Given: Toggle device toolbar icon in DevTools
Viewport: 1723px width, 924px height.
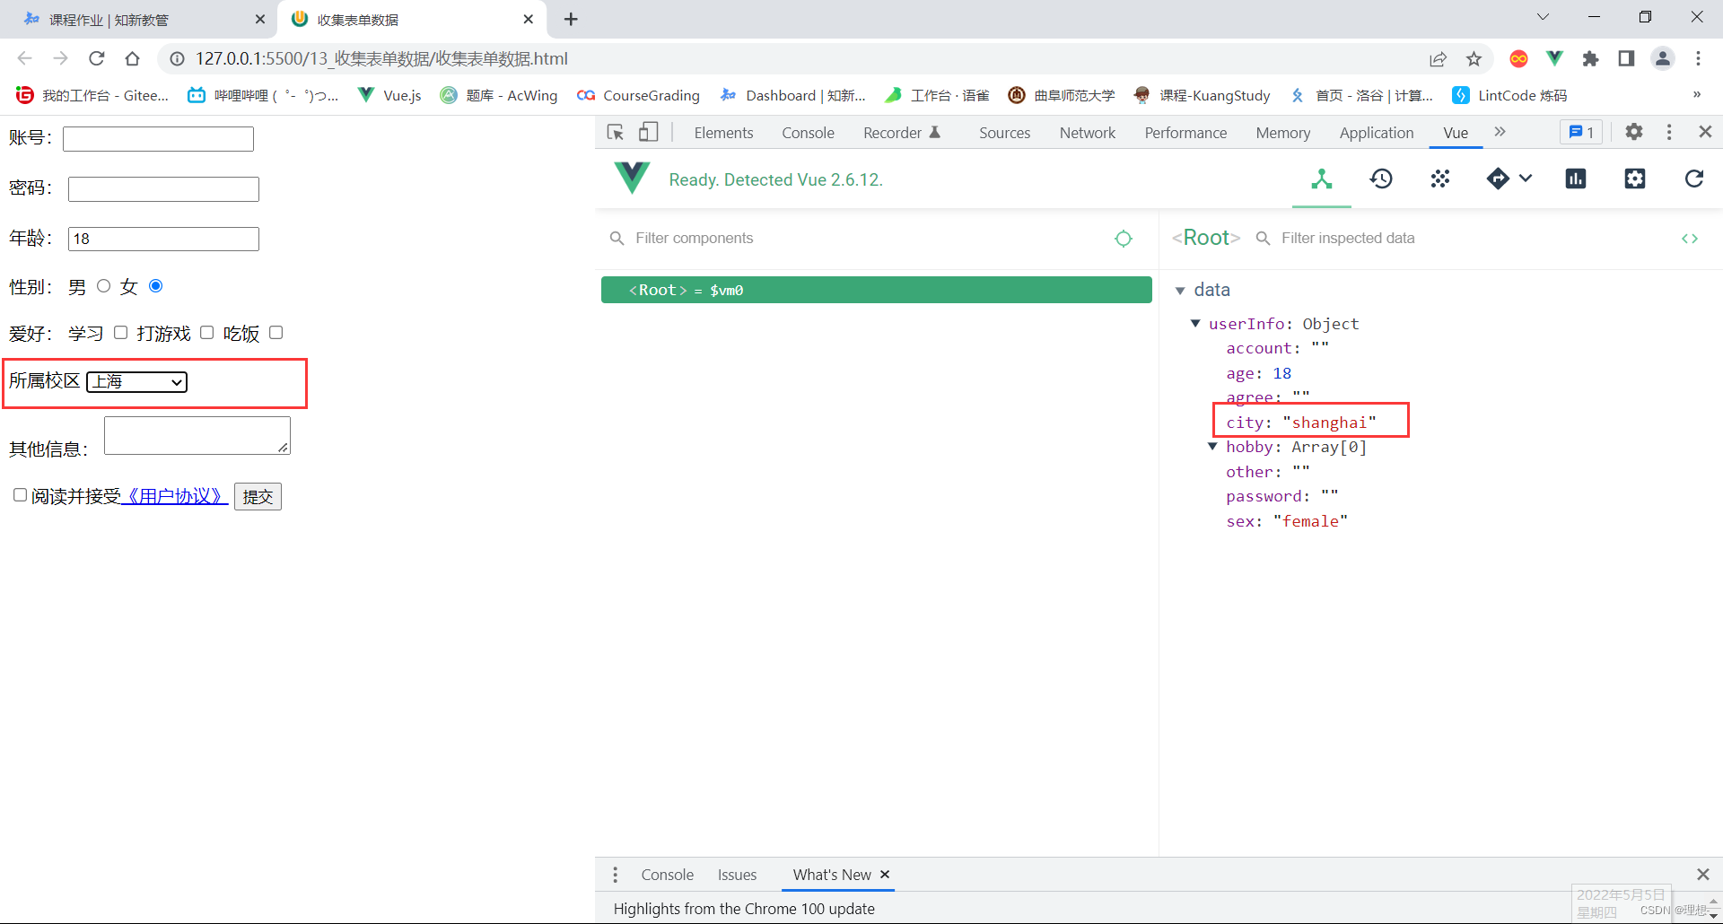Looking at the screenshot, I should pos(648,133).
